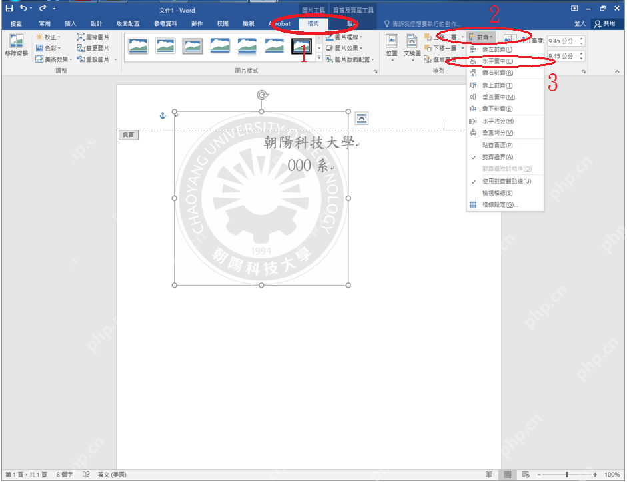Undo the last action in quick access toolbar
This screenshot has width=627, height=482.
point(23,8)
